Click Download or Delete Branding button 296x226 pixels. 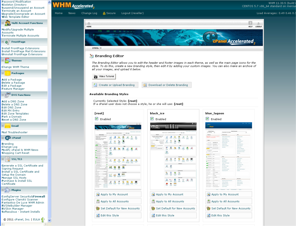point(167,85)
